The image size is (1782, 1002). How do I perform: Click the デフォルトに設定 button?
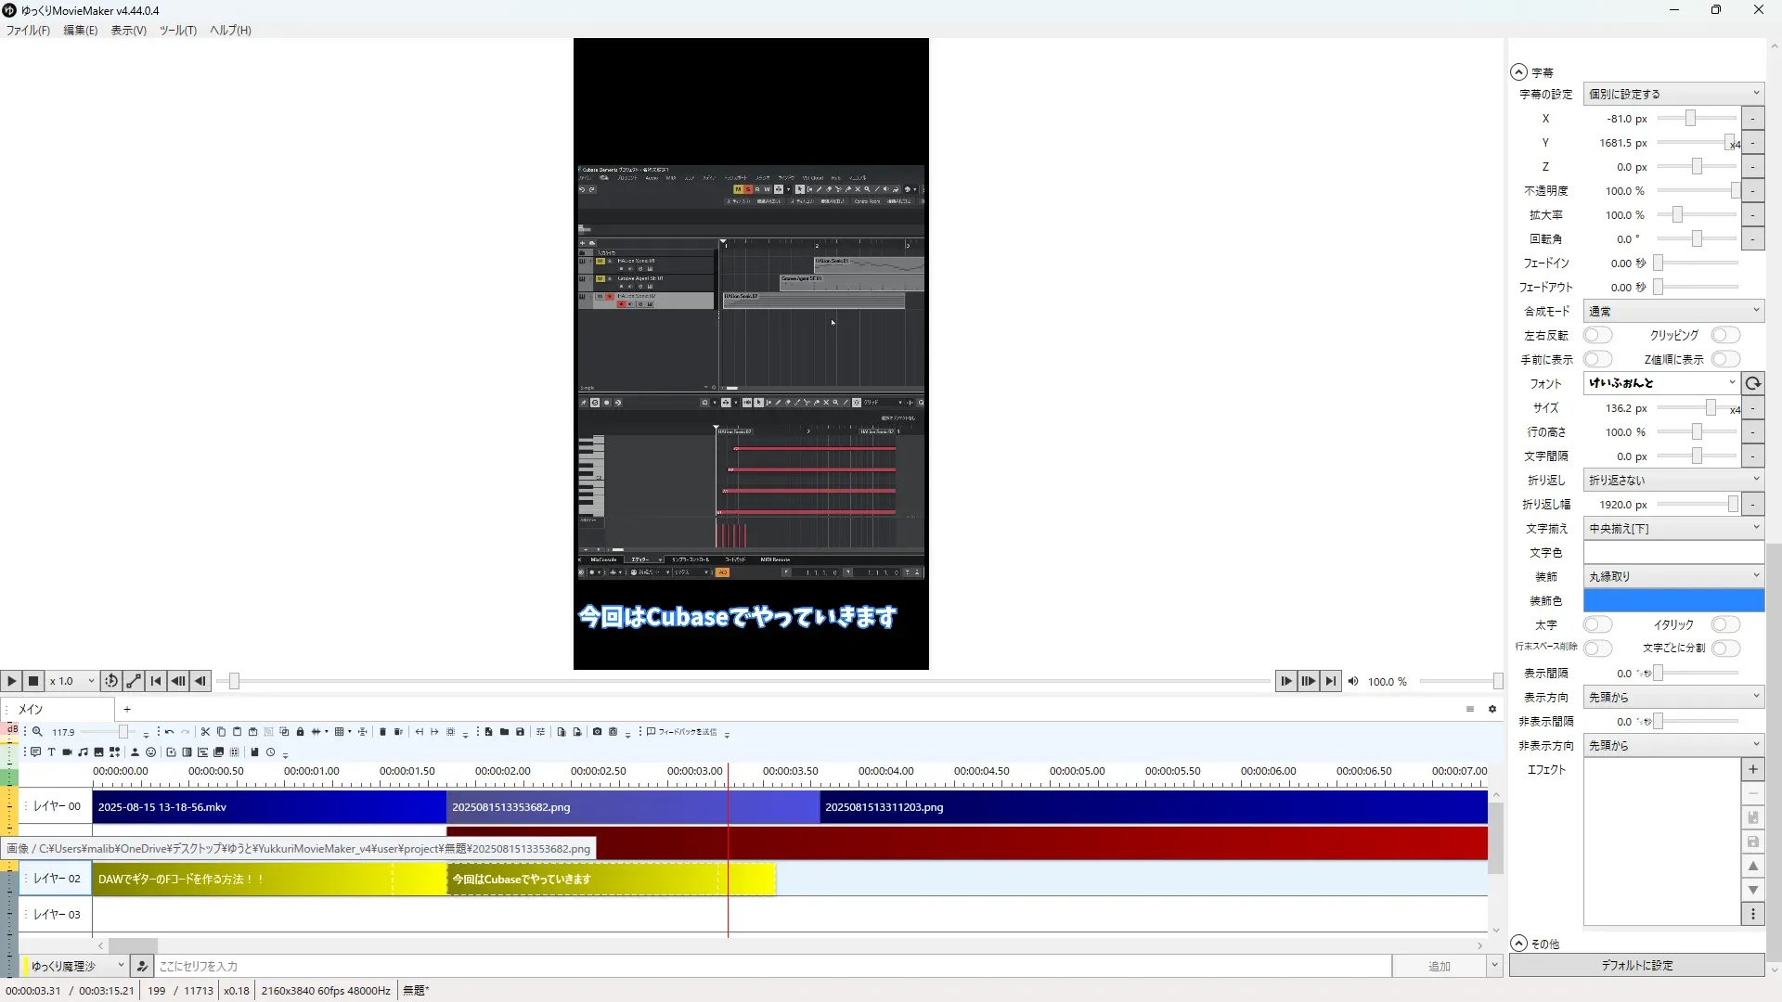[x=1636, y=965]
